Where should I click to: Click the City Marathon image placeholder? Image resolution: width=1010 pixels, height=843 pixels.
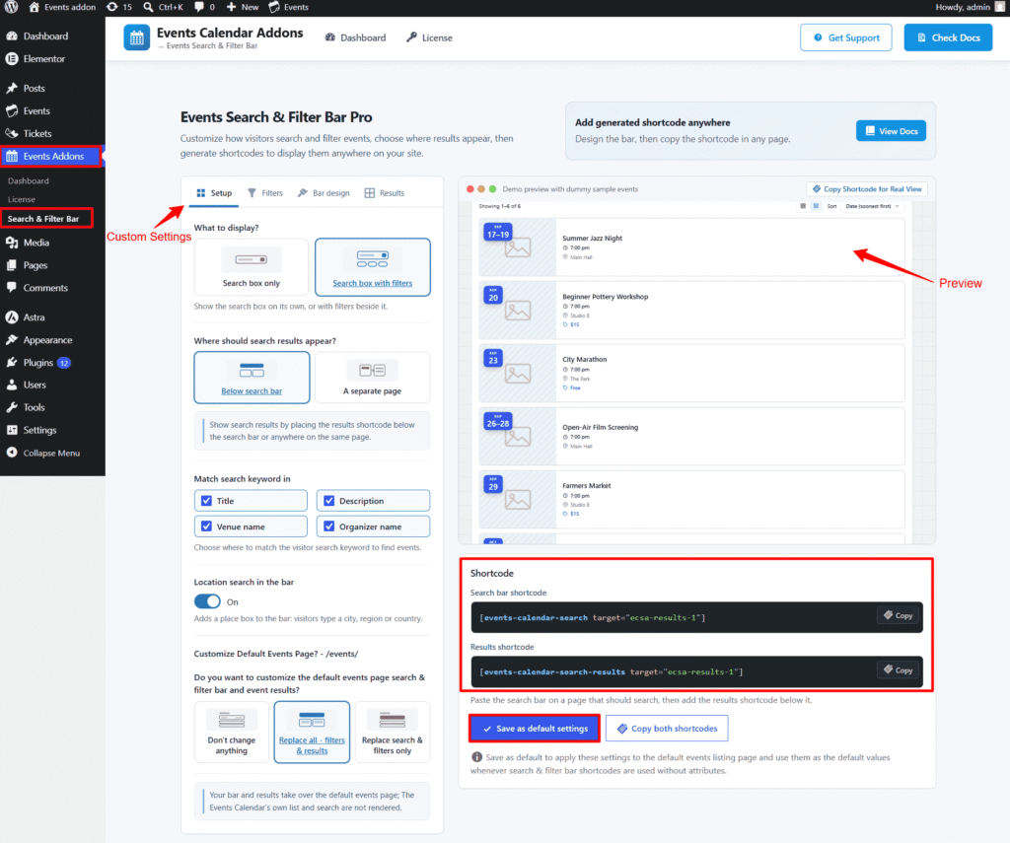pyautogui.click(x=518, y=374)
